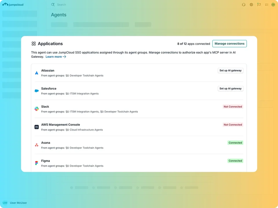Click ITSM Integration Agents under Slack
The image size is (278, 208).
(x=84, y=112)
